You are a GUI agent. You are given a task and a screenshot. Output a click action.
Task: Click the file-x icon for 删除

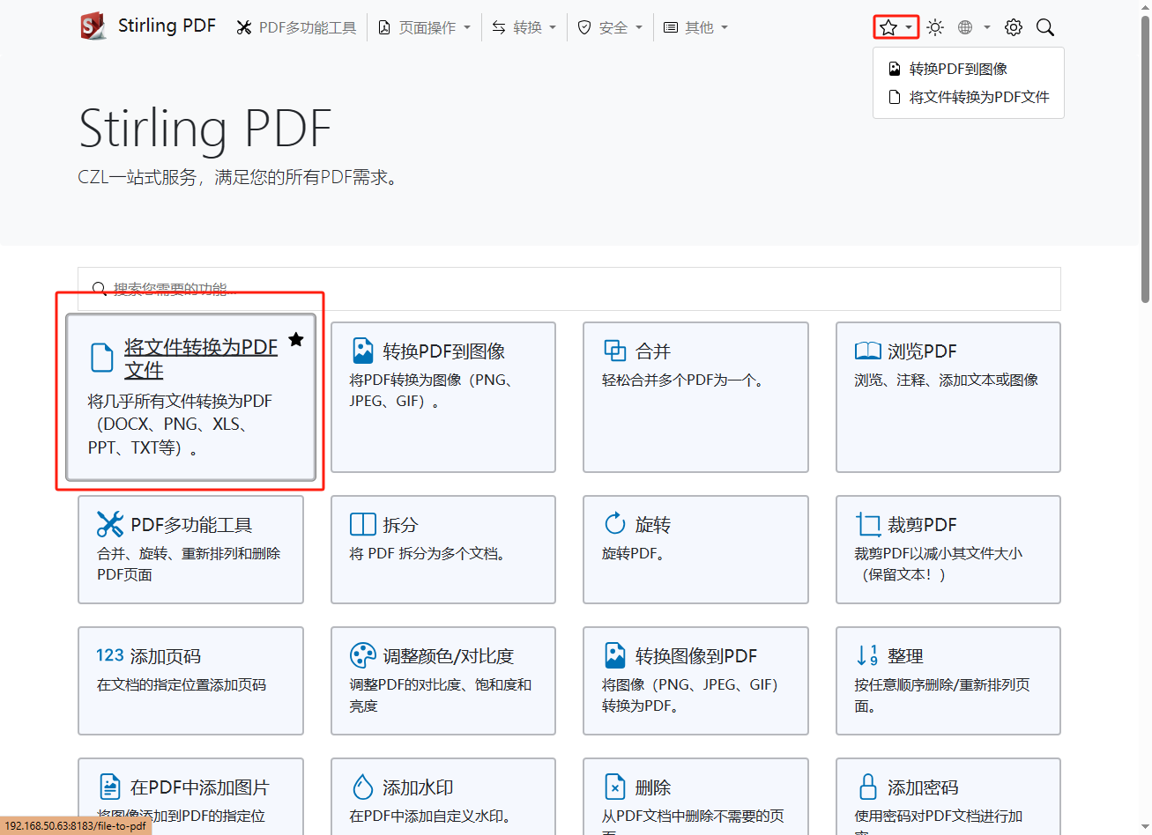coord(614,787)
